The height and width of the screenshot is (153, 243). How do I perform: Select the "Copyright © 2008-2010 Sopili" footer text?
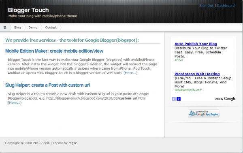click(x=27, y=143)
